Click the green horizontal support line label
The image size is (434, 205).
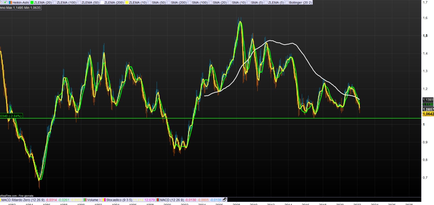pyautogui.click(x=11, y=116)
